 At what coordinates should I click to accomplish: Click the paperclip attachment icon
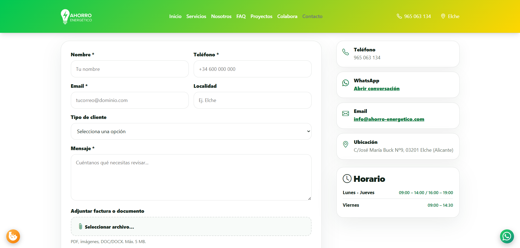pos(80,226)
